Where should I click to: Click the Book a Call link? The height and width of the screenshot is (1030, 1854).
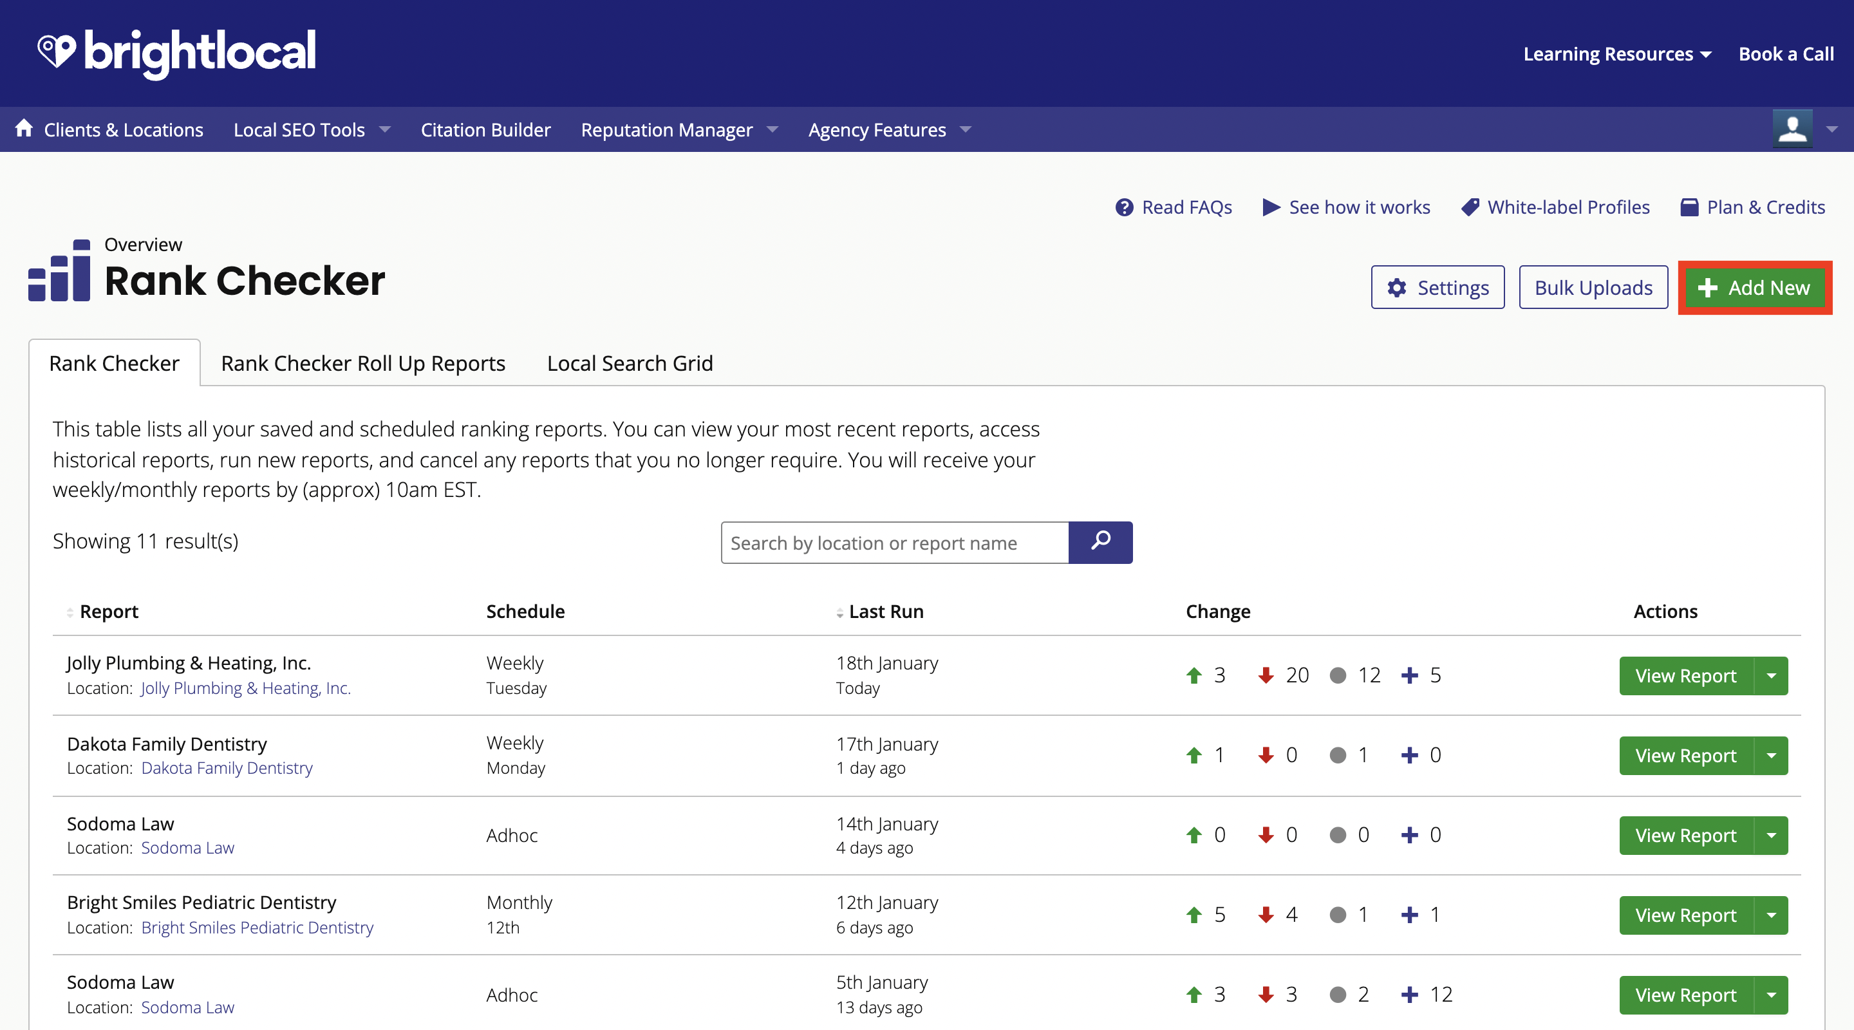click(x=1786, y=54)
